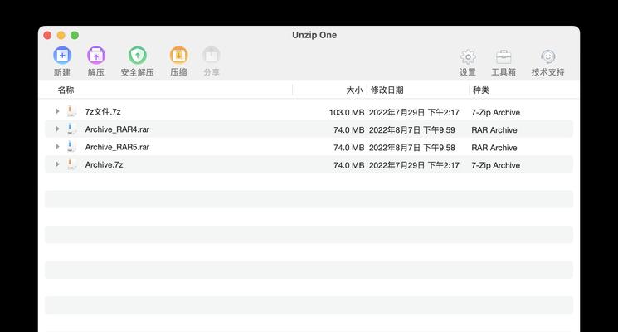The height and width of the screenshot is (332, 618).
Task: Select file name 7z文件.7z
Action: [103, 111]
